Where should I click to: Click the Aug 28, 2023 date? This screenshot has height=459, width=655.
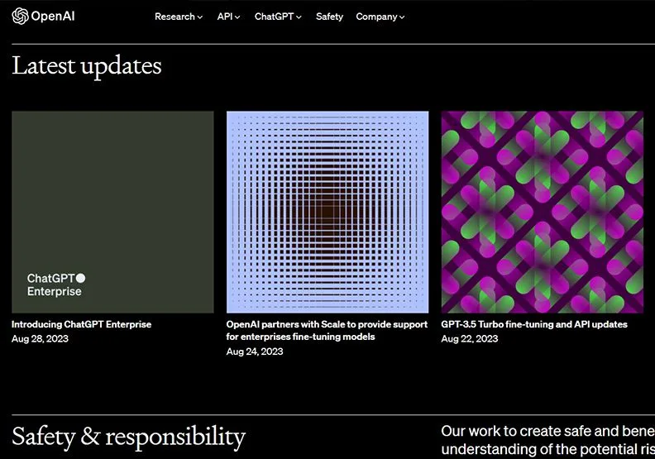pos(40,339)
